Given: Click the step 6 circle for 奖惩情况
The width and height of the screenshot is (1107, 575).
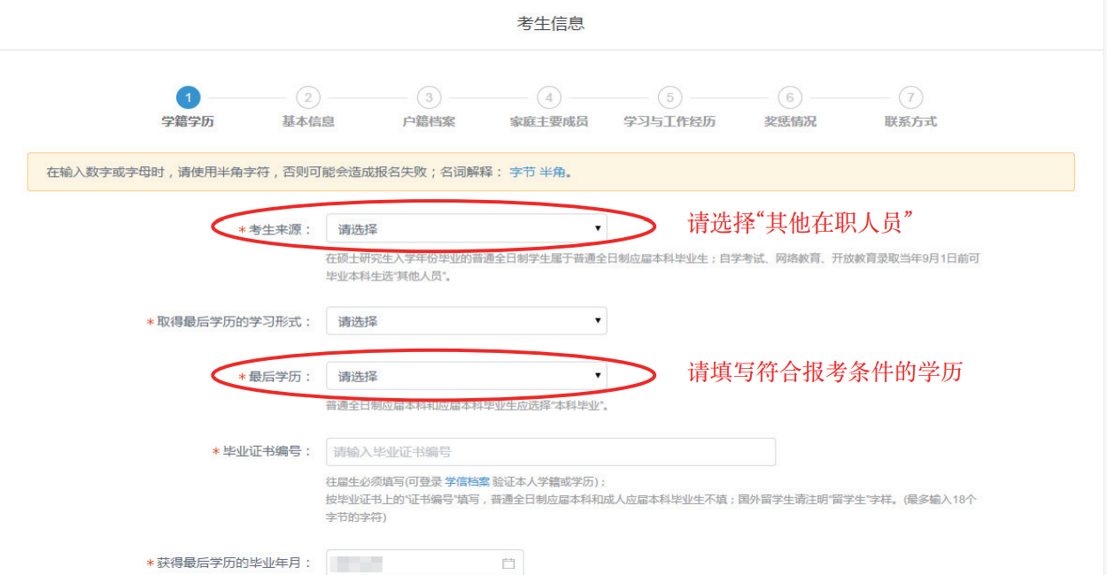Looking at the screenshot, I should click(789, 98).
